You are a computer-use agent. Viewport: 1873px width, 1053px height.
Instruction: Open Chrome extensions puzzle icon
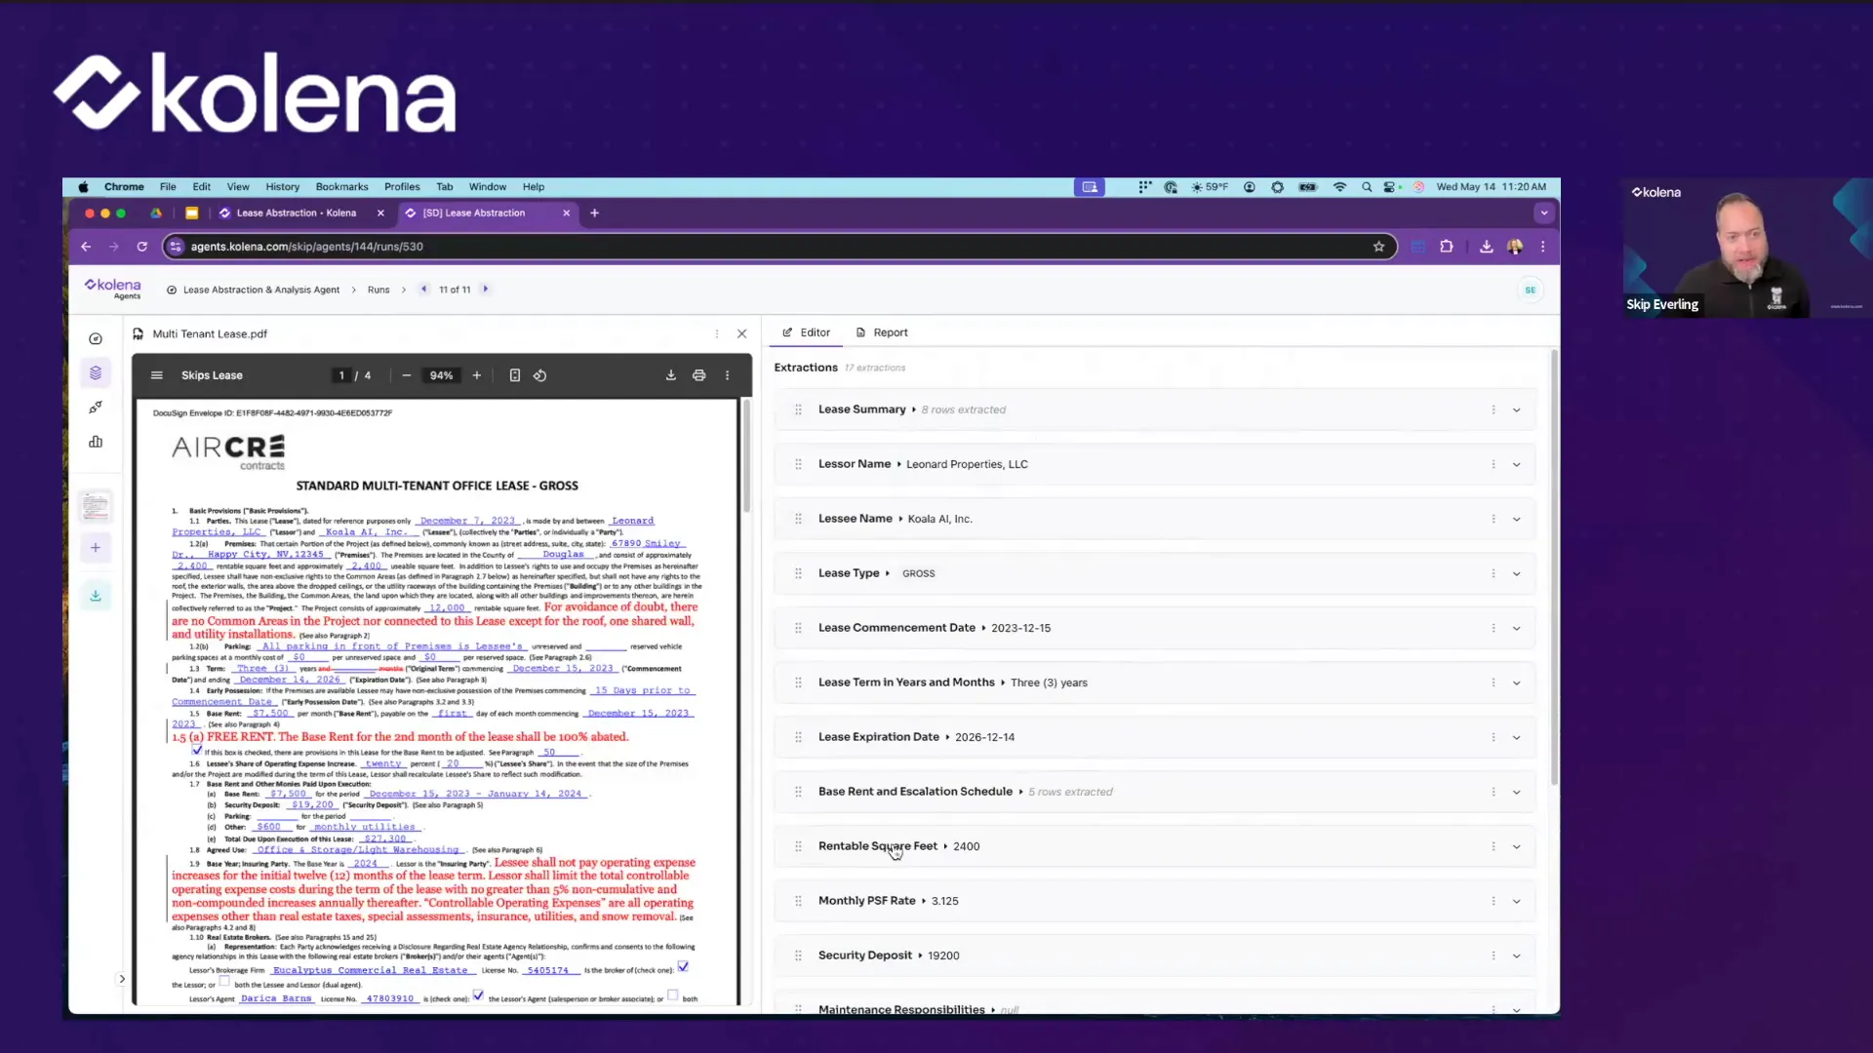click(x=1447, y=247)
